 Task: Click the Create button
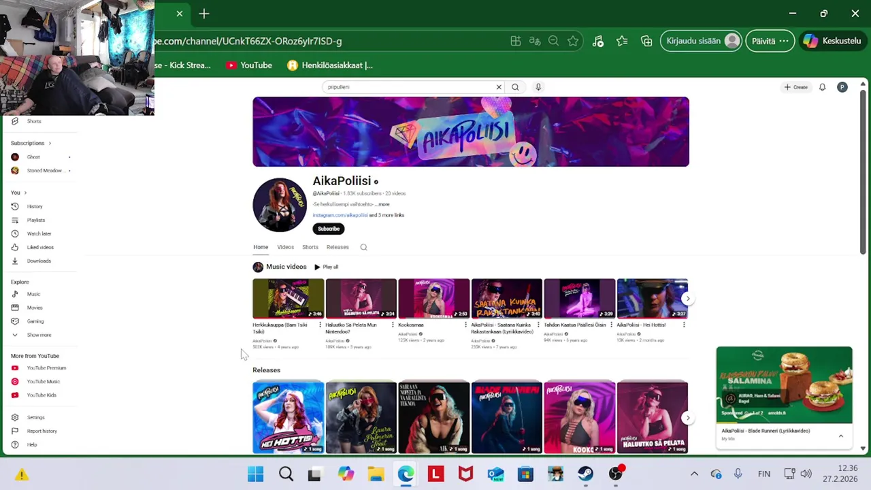click(x=796, y=87)
